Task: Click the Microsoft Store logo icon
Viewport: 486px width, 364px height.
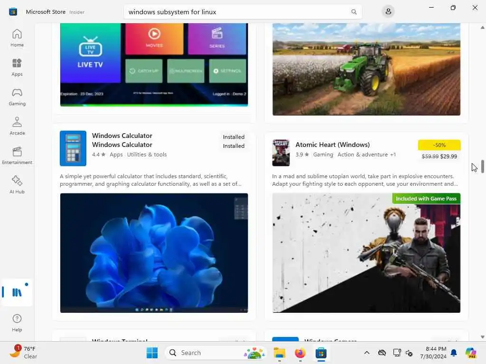Action: [x=13, y=12]
